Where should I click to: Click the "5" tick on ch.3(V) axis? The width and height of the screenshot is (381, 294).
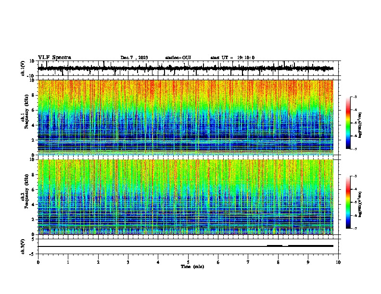pos(34,239)
